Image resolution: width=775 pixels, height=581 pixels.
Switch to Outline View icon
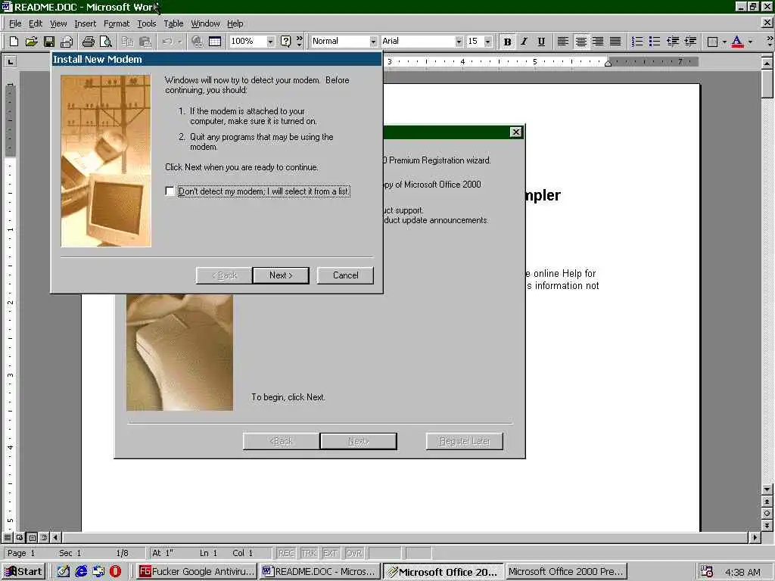pyautogui.click(x=44, y=537)
